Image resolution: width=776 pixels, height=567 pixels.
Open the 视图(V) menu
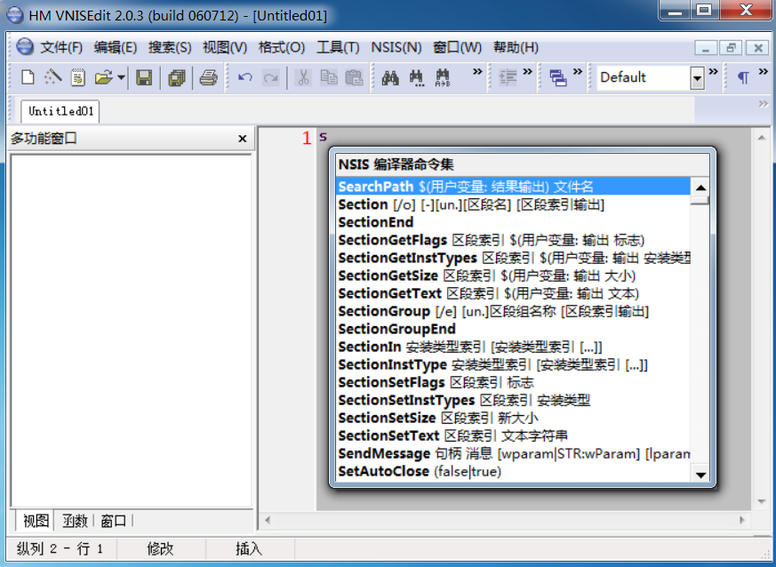tap(225, 47)
